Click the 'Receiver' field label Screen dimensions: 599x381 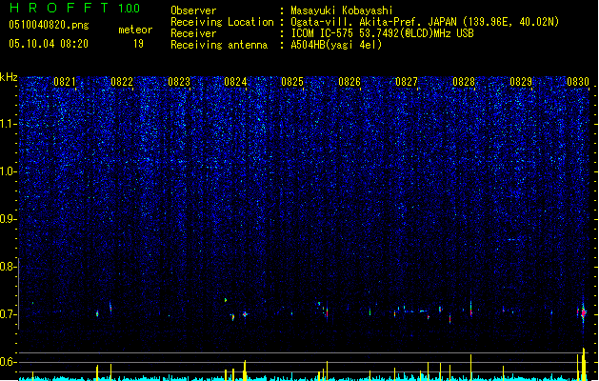[x=193, y=33]
